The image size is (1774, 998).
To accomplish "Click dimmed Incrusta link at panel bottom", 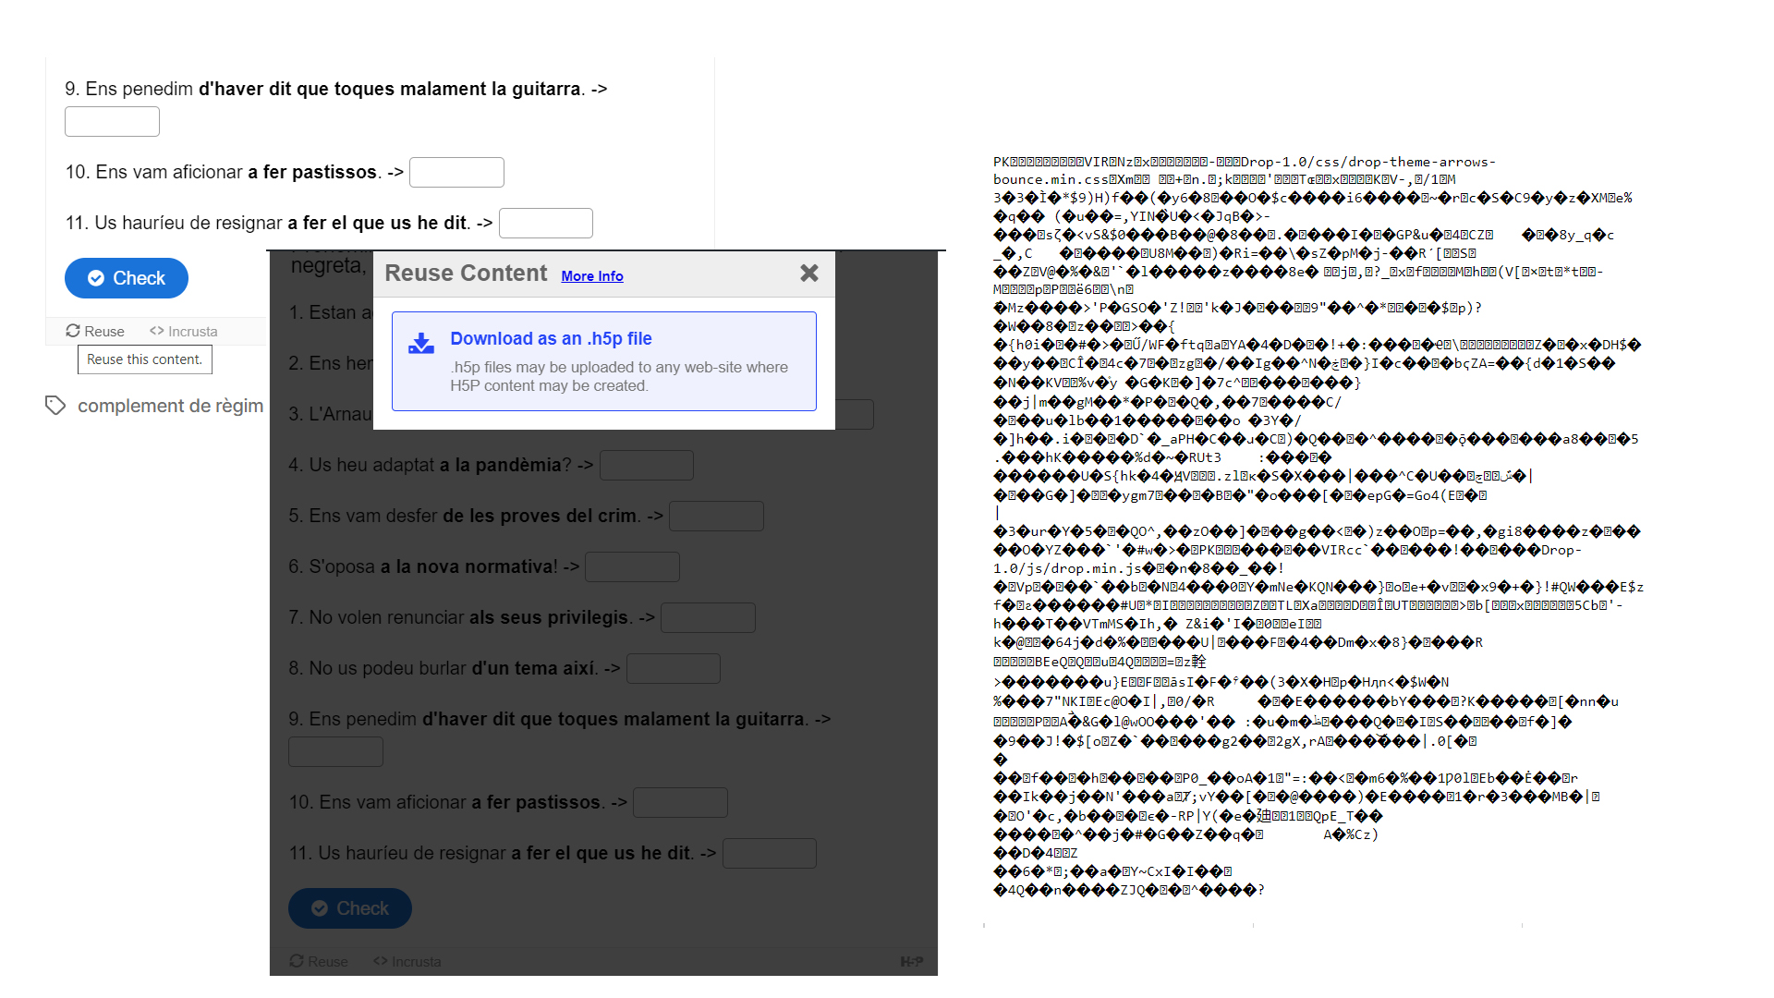I will pos(407,961).
